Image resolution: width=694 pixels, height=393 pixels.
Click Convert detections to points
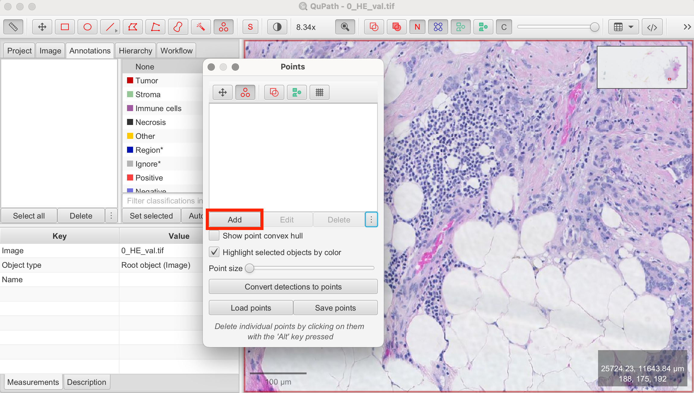[293, 286]
